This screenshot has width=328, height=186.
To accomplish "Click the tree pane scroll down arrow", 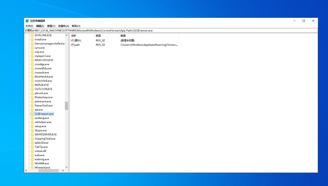I will tap(66, 167).
